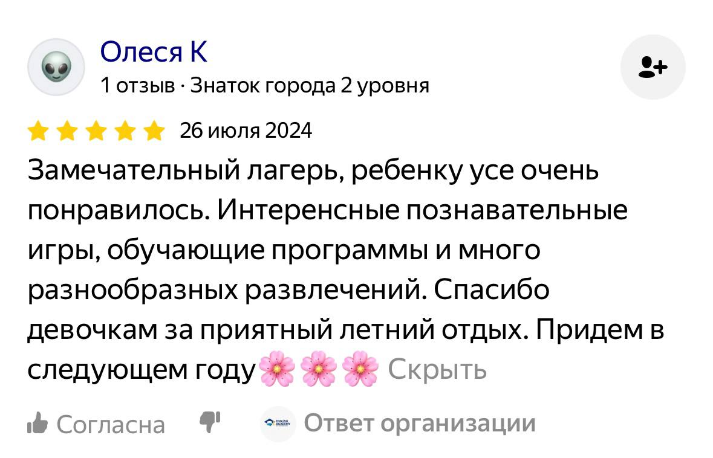Viewport: 713px width, 458px height.
Task: Select the first rating star
Action: coord(37,130)
